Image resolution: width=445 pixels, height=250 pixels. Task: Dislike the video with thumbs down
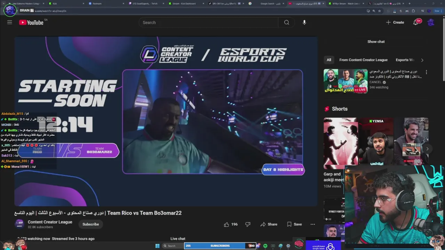(x=248, y=224)
